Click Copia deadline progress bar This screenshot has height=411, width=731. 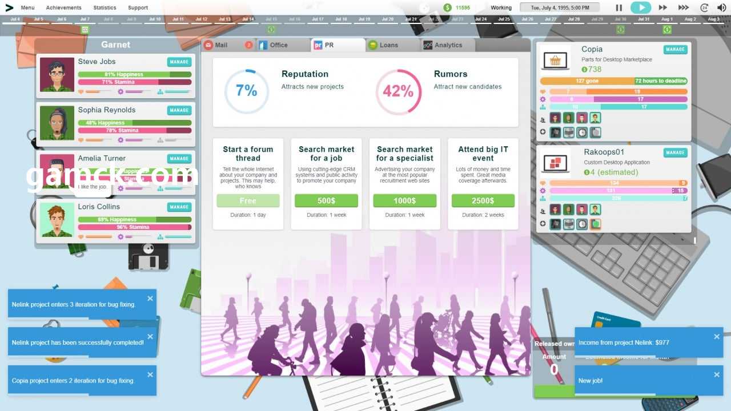coord(614,81)
